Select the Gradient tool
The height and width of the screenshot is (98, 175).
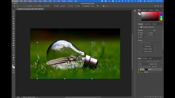point(13,41)
